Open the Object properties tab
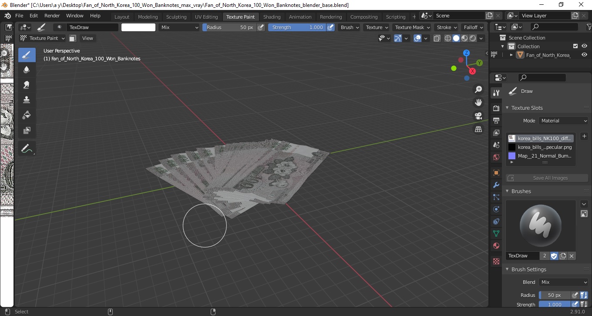 (496, 173)
